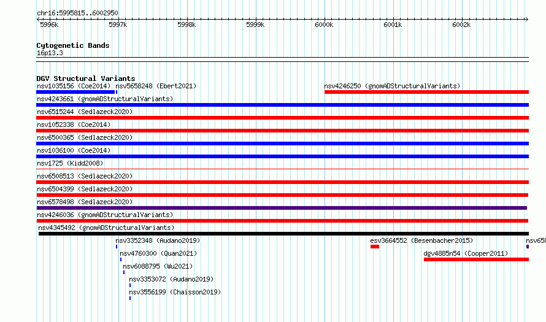The height and width of the screenshot is (322, 546).
Task: Click the Cytogenetic Bands track title
Action: [x=73, y=45]
